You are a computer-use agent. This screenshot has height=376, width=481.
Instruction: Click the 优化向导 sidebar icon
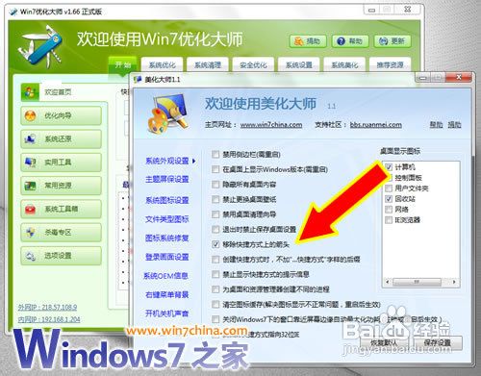(x=31, y=115)
